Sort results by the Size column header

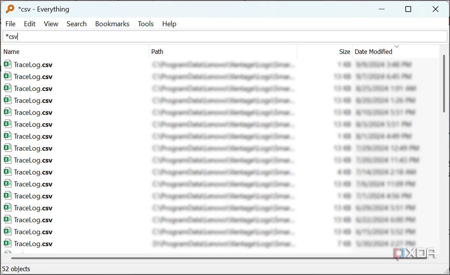pos(345,51)
